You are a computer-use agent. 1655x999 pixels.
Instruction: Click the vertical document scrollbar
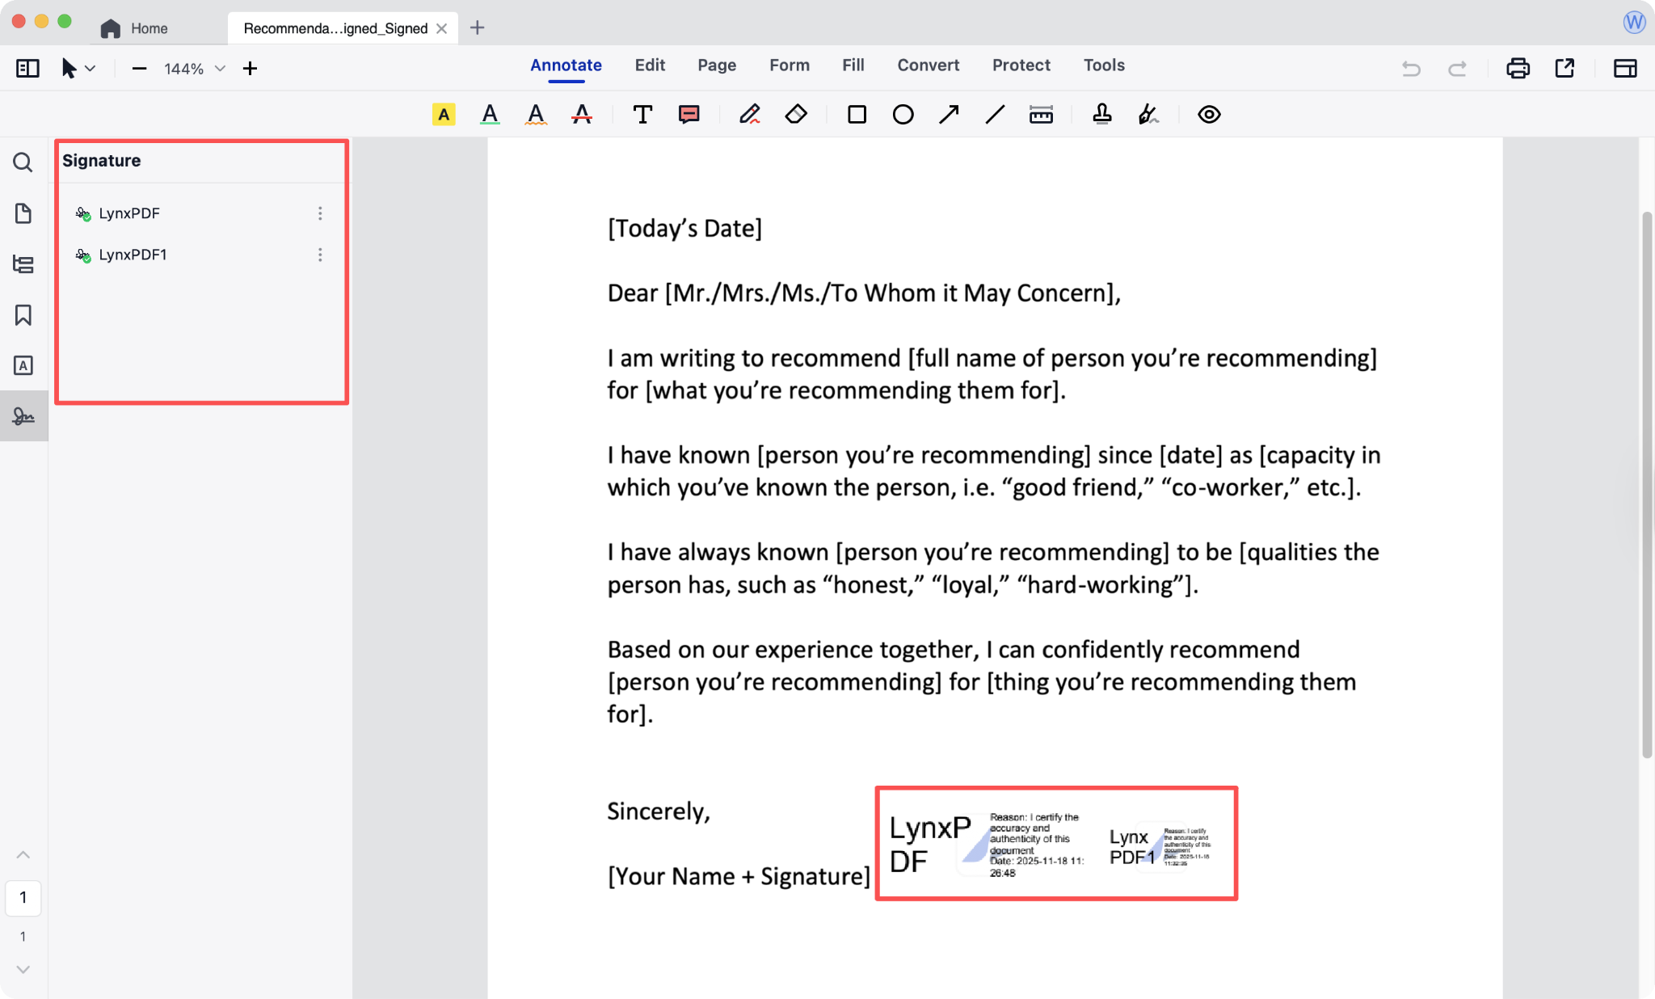click(x=1646, y=485)
